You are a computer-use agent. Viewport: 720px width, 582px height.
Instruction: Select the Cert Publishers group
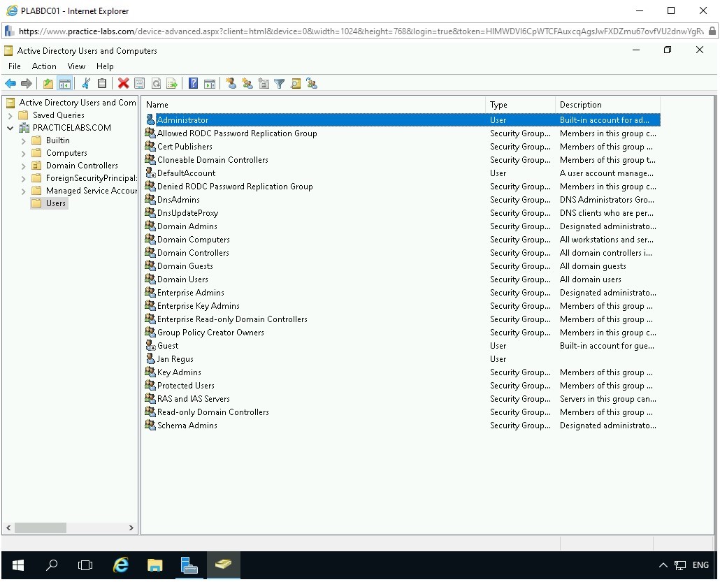[x=185, y=147]
